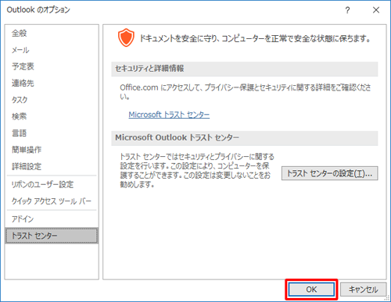
Task: Select タスク in the sidebar
Action: pyautogui.click(x=52, y=100)
